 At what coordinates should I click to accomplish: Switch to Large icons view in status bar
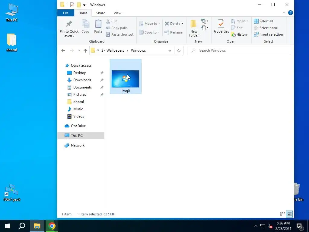click(x=289, y=214)
